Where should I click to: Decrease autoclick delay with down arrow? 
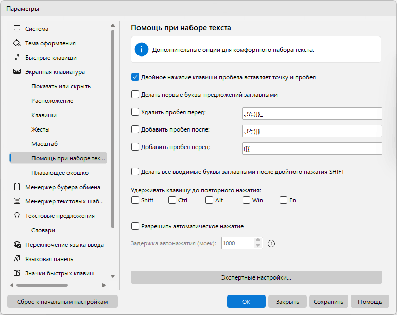[x=258, y=246]
